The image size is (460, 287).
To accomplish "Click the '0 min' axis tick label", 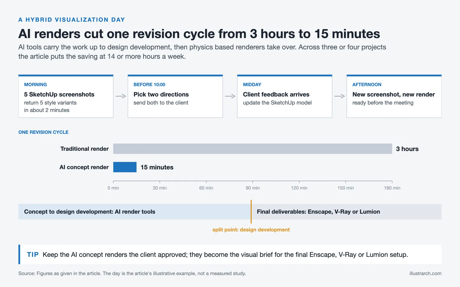I will click(113, 188).
